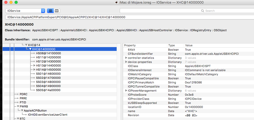This screenshot has height=120, width=254.
Task: Click the IOService path field
Action: tap(130, 17)
